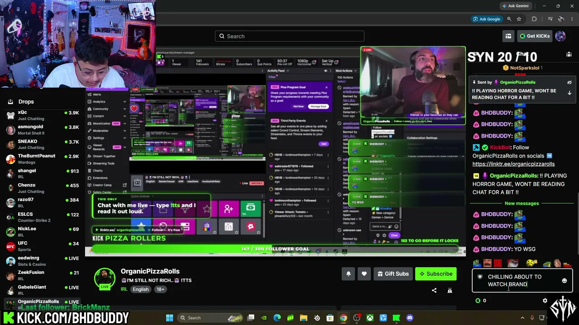The width and height of the screenshot is (579, 325).
Task: Click OrganicPizzaRolls name in the pinned message
Action: click(517, 83)
